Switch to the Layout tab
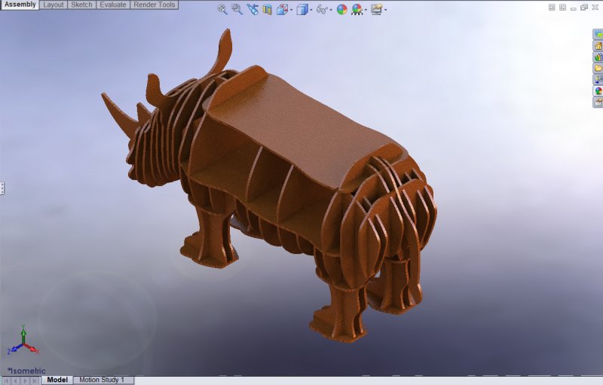The height and width of the screenshot is (385, 603). coord(54,5)
